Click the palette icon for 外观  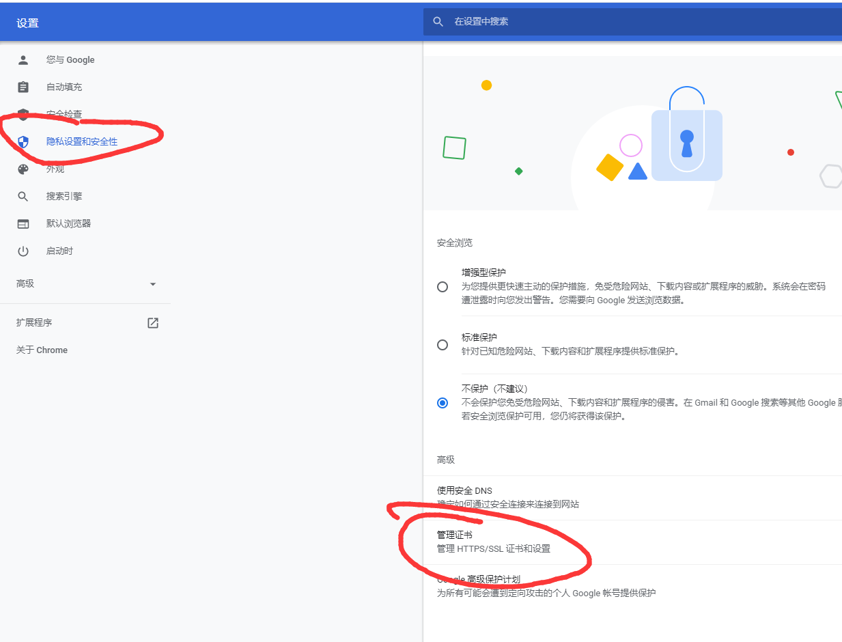23,169
